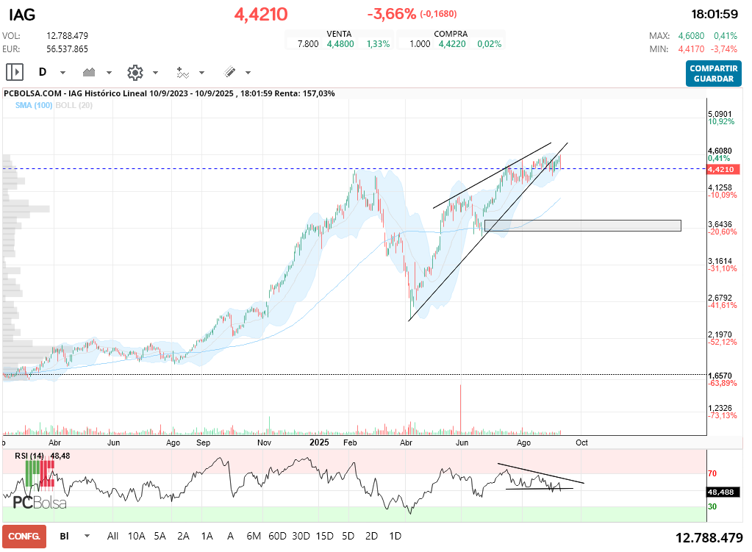Select the 1D time range

point(395,536)
